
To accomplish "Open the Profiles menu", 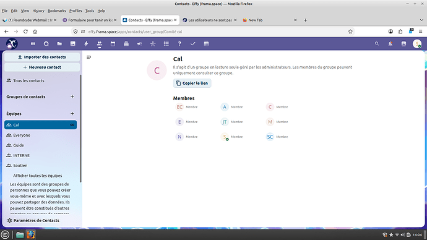I will [x=75, y=11].
